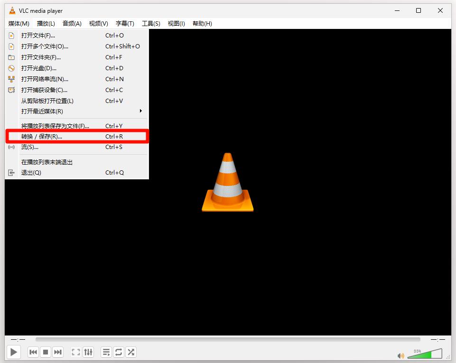Click the Play button

pos(14,352)
